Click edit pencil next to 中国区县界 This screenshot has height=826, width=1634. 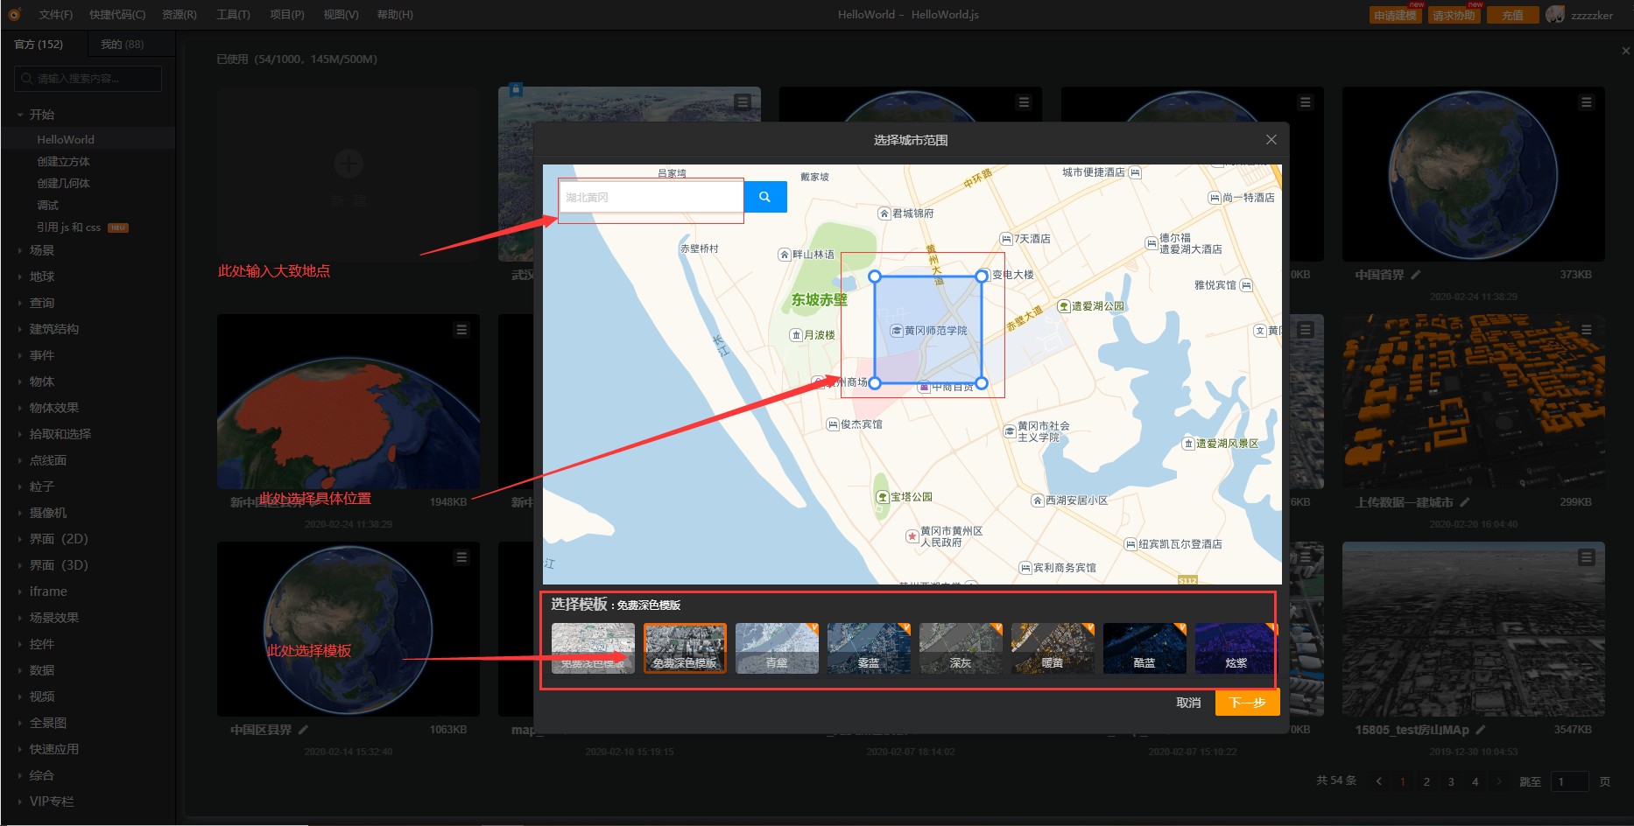tap(303, 730)
